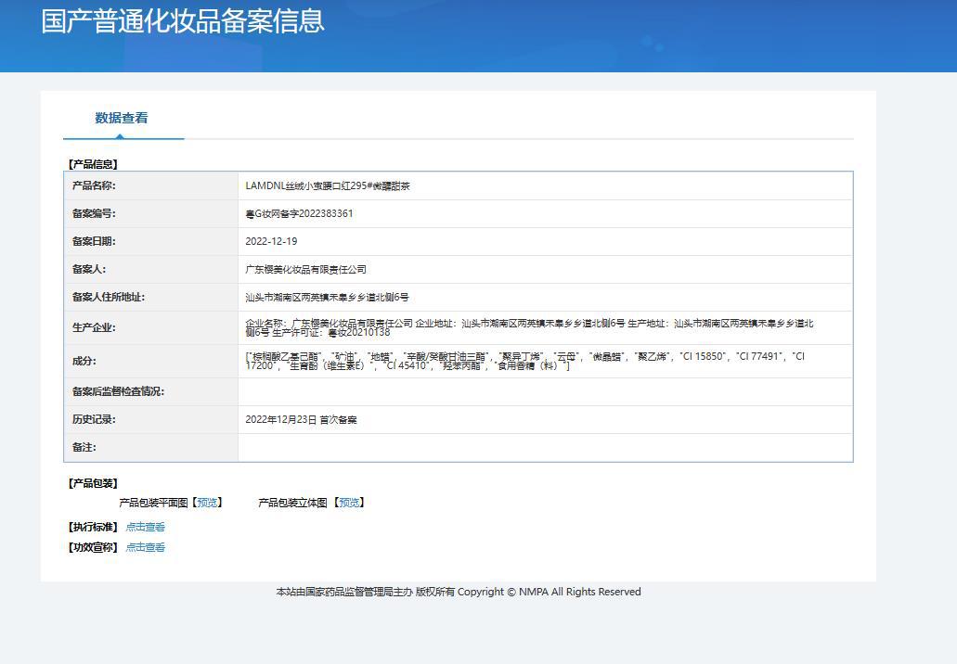Select filing number 粤G妆网备字2022383361
Image resolution: width=957 pixels, height=664 pixels.
[x=299, y=213]
